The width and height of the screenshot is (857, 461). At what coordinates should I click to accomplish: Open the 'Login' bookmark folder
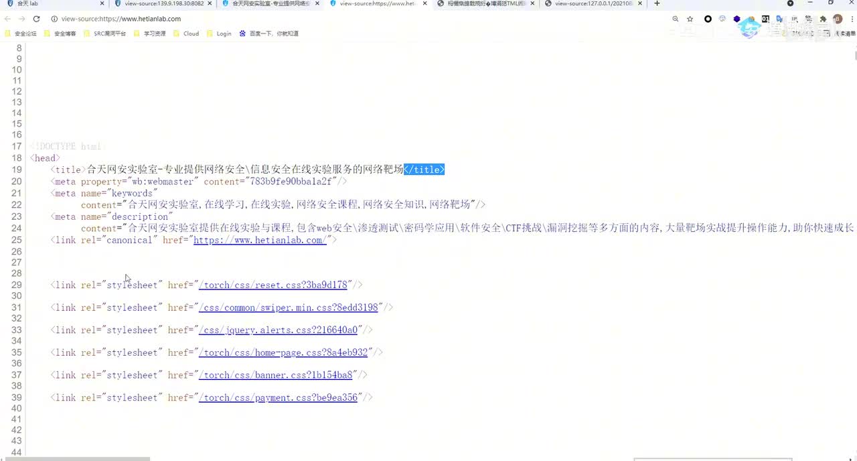[219, 34]
